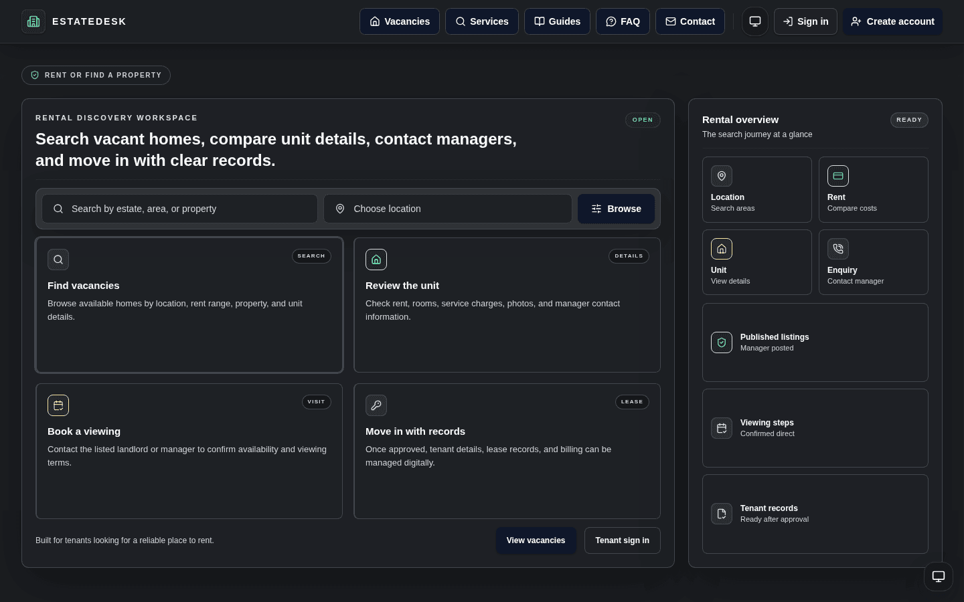The height and width of the screenshot is (602, 964).
Task: Click the Rental Discovery Workspace label
Action: [x=116, y=118]
